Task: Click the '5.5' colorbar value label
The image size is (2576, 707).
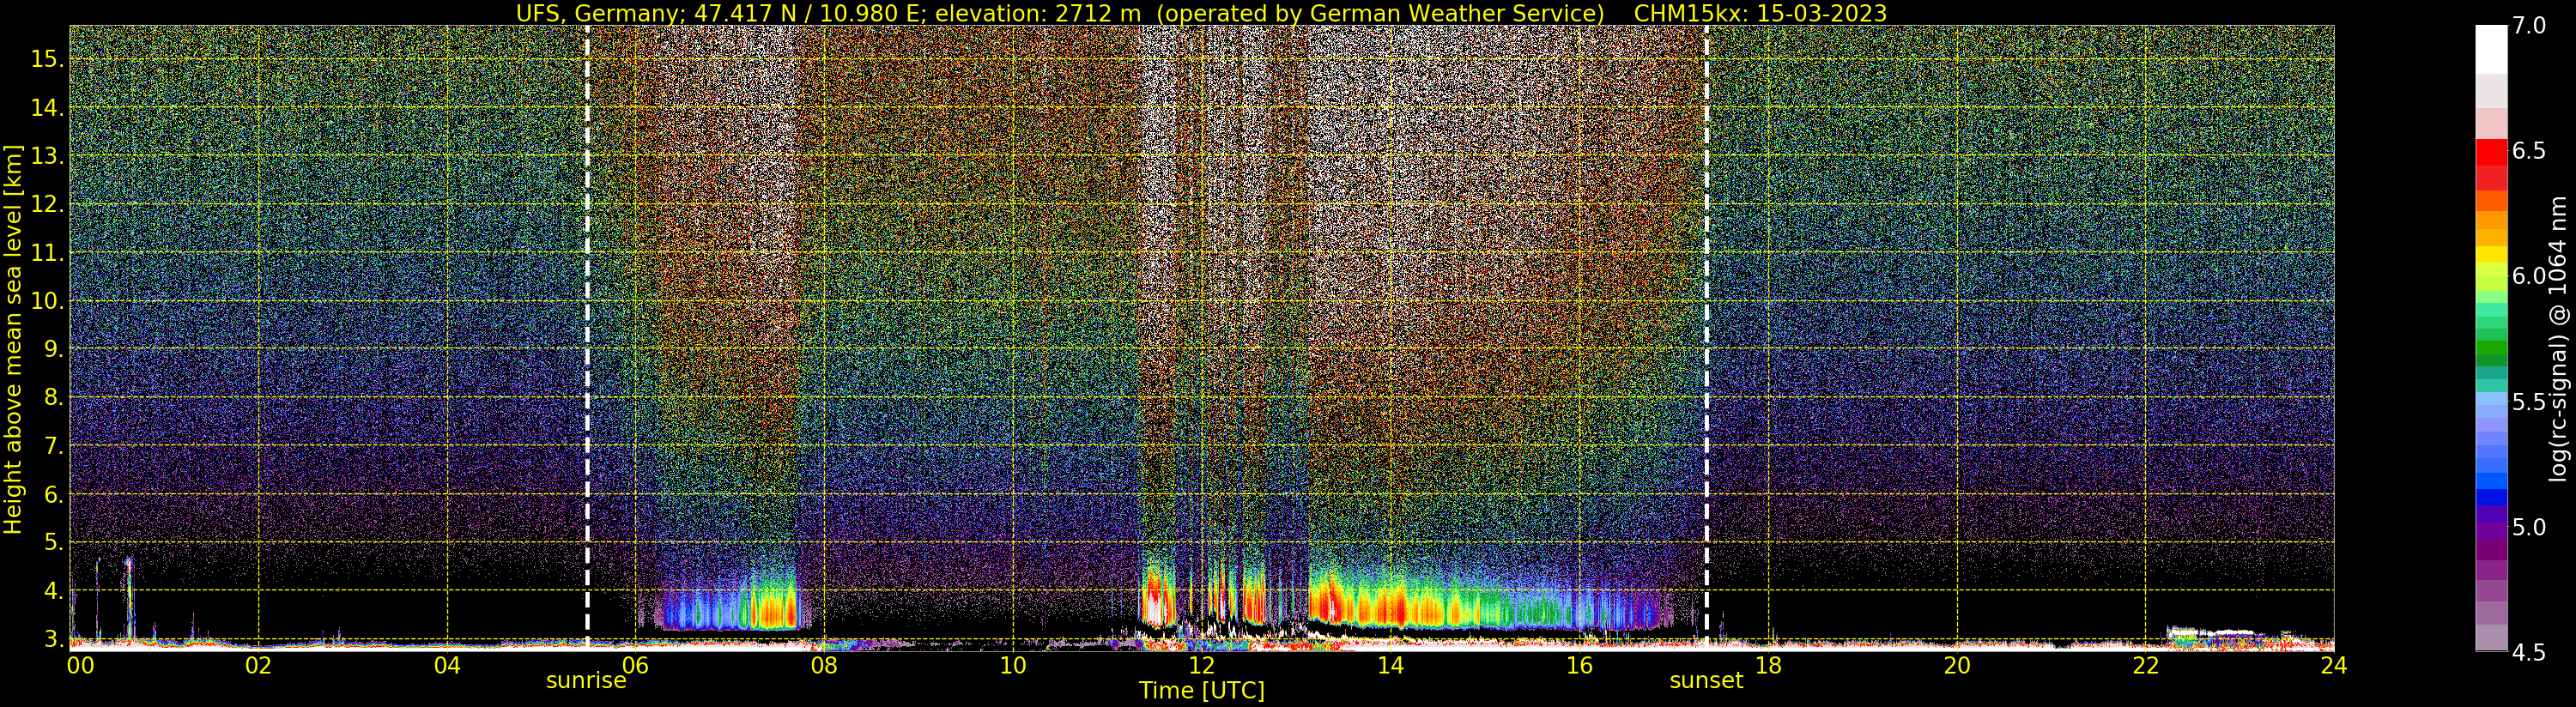Action: [x=2529, y=402]
